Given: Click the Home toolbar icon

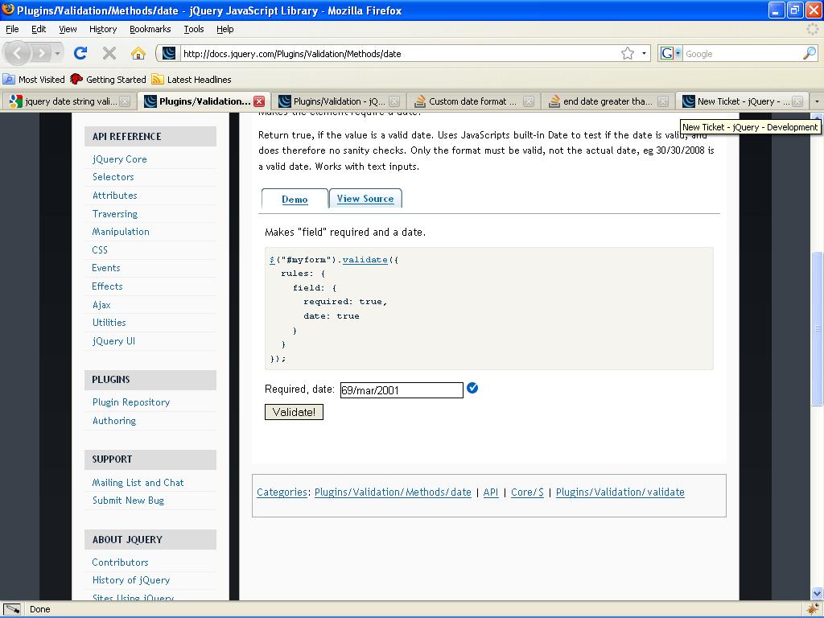Looking at the screenshot, I should 138,54.
